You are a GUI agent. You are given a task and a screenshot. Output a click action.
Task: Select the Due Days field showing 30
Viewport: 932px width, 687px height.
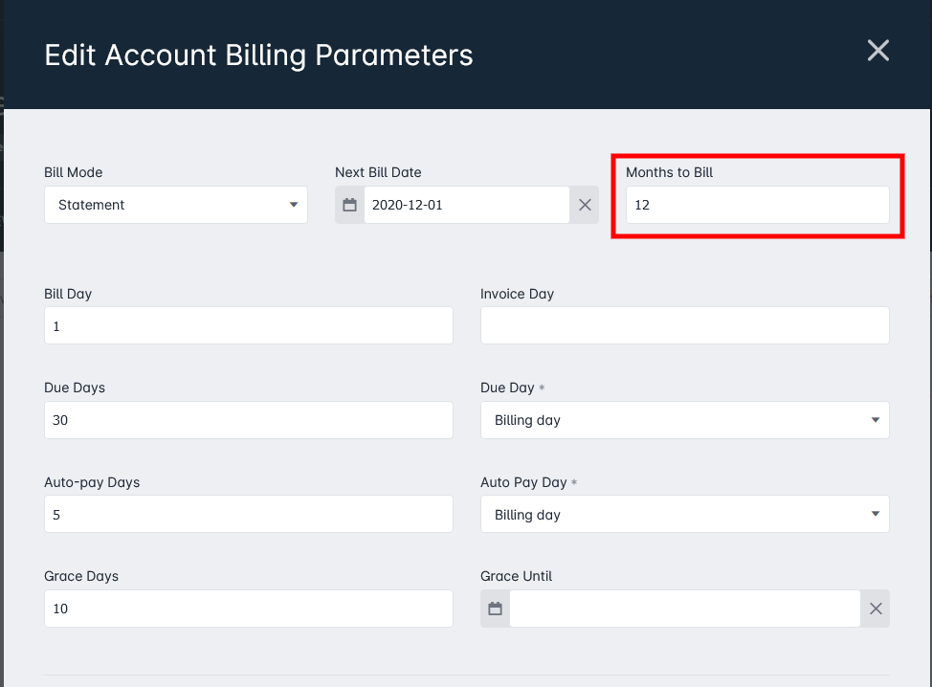[249, 420]
